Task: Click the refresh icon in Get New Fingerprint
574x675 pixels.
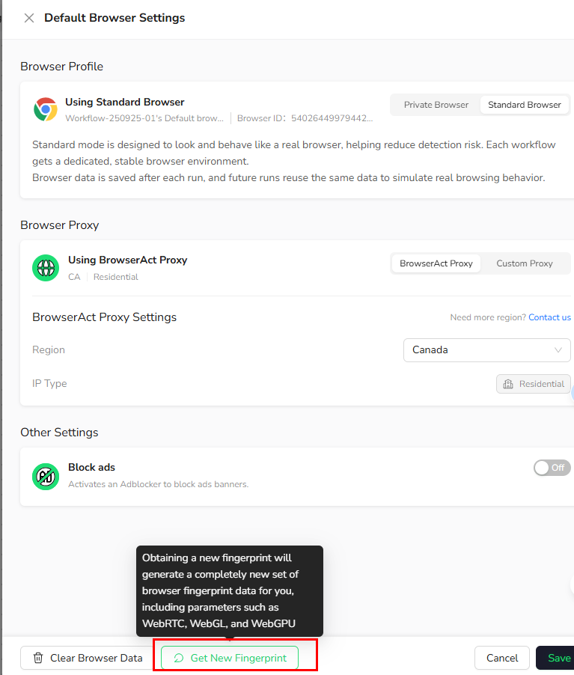Action: 179,659
